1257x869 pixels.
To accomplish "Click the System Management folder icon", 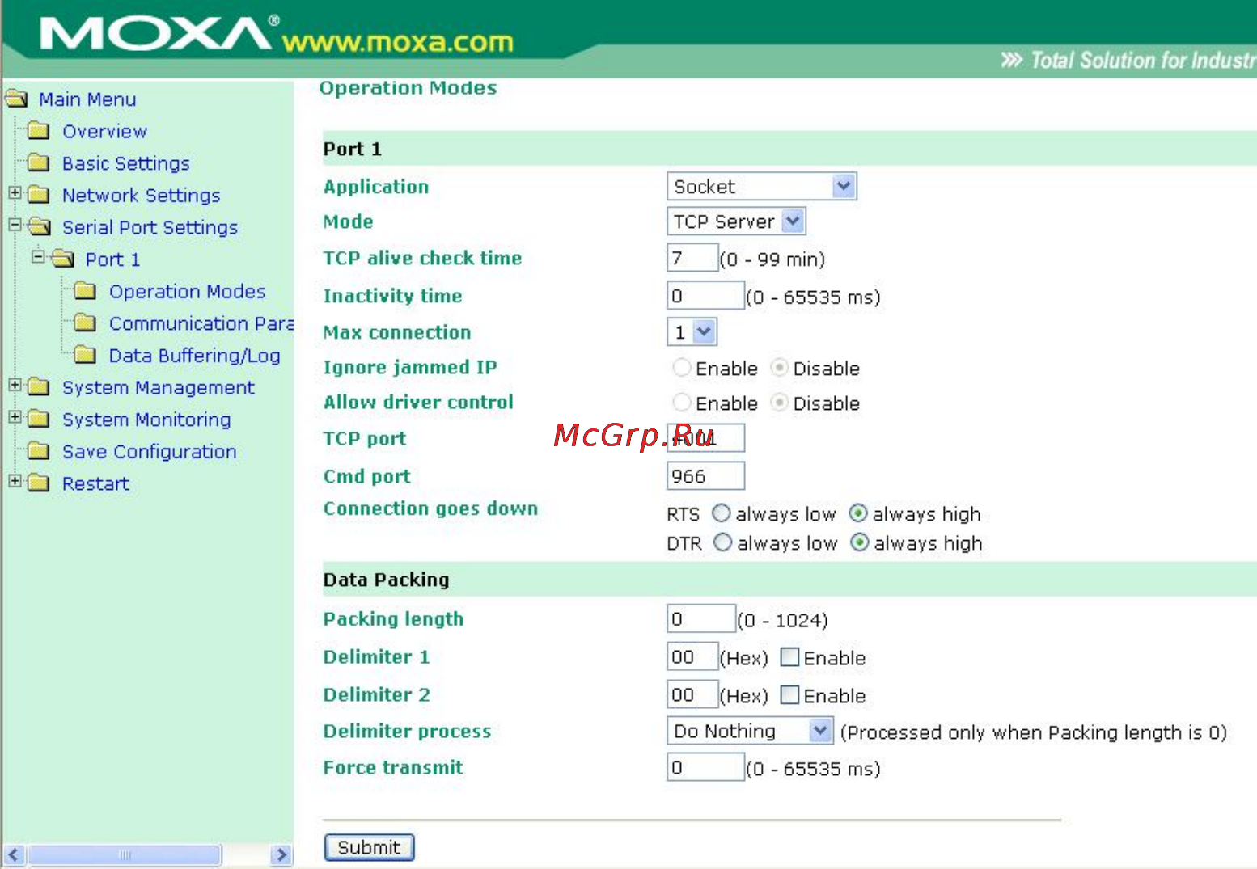I will click(x=39, y=387).
